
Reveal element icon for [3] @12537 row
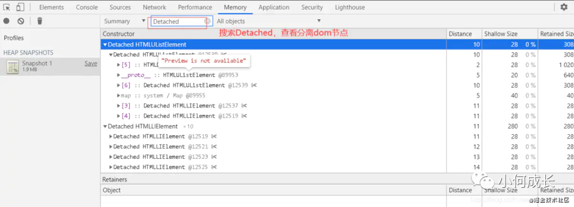coord(244,105)
